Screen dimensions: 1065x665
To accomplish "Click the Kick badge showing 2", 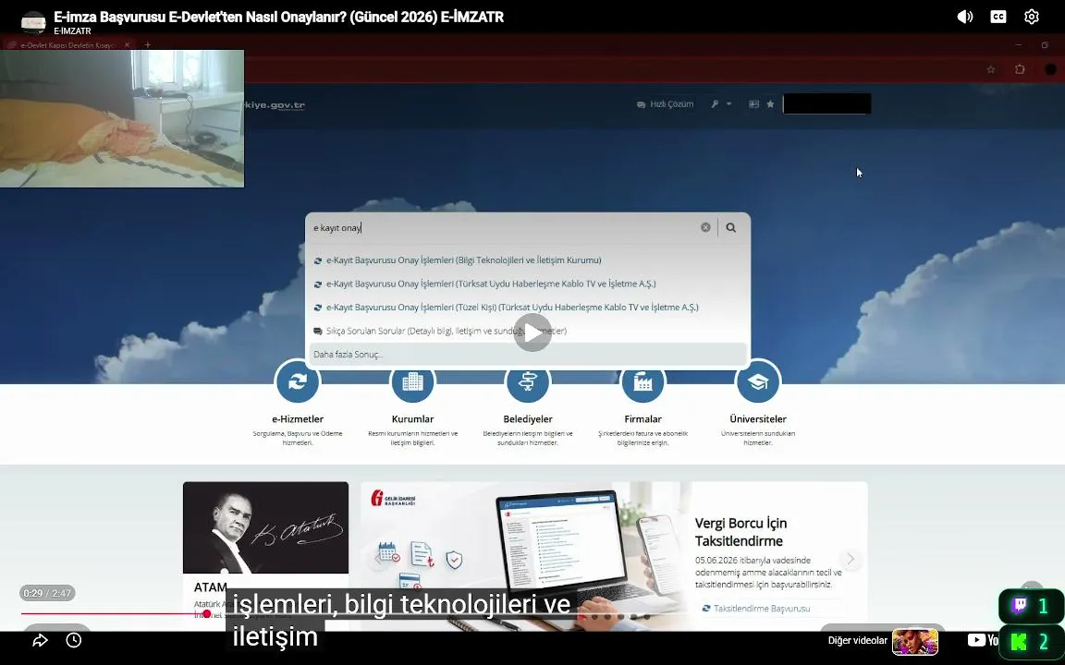I will pyautogui.click(x=1031, y=641).
